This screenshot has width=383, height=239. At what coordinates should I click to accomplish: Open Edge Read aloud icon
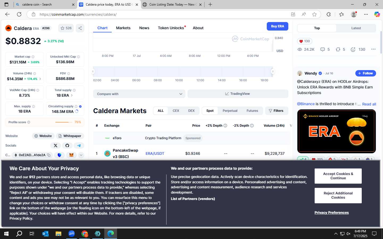[x=304, y=14]
